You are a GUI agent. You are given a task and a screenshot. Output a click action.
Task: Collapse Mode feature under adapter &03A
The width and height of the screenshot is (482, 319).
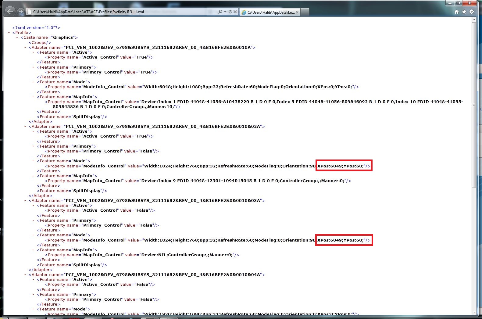pos(34,235)
